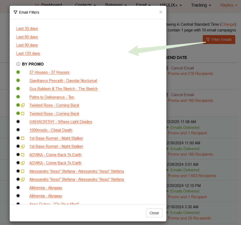Filter emails to Last 30 days

tap(27, 29)
